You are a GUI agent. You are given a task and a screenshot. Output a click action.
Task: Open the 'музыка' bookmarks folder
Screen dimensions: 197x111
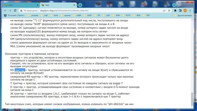click(x=66, y=15)
